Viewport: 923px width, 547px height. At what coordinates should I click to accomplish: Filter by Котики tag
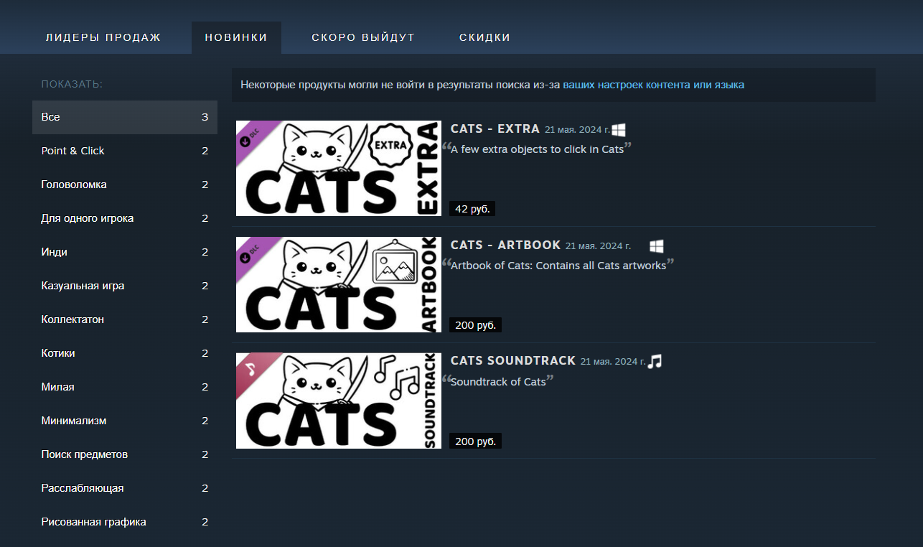pyautogui.click(x=125, y=353)
